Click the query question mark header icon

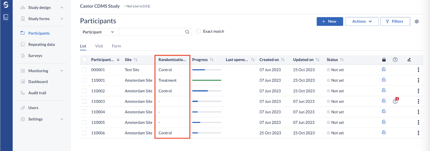pyautogui.click(x=395, y=60)
